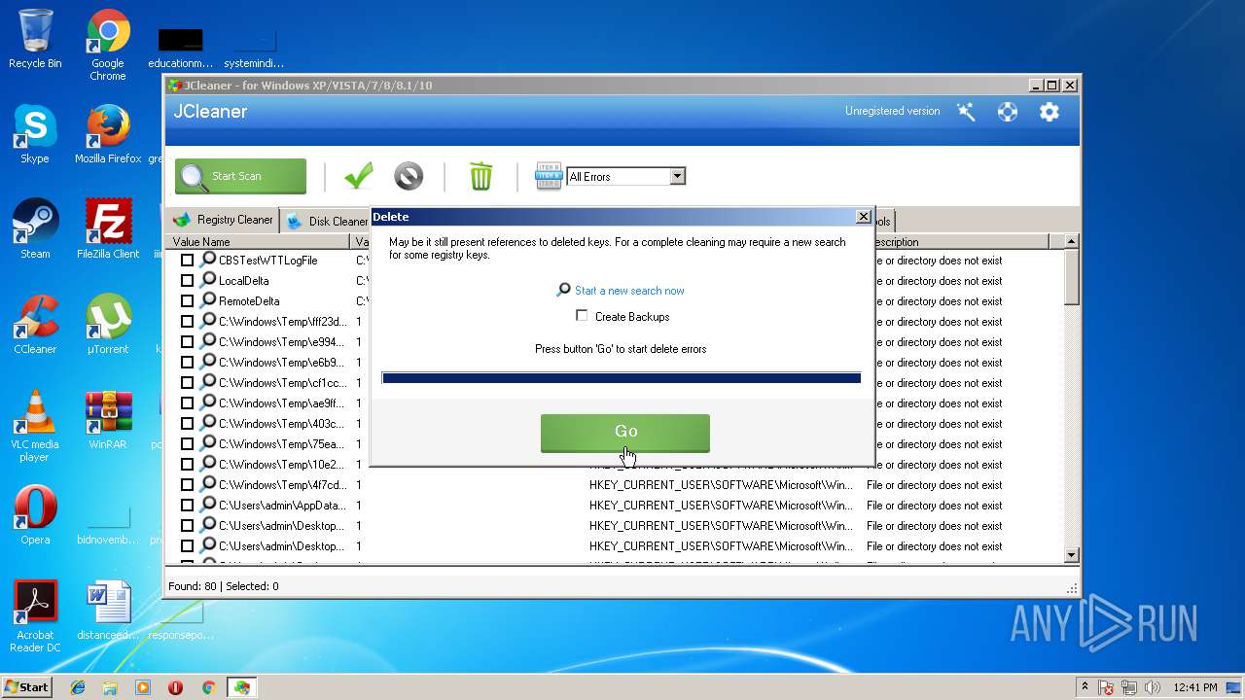This screenshot has height=700, width=1245.
Task: Open Acrobat Reader DC desktop shortcut
Action: (35, 616)
